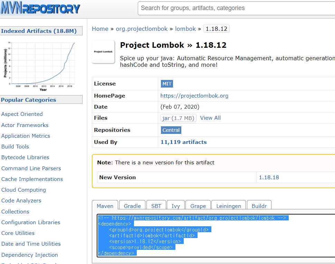Image resolution: width=335 pixels, height=264 pixels.
Task: Visit the https://projectlombok.org homepage link
Action: click(194, 96)
